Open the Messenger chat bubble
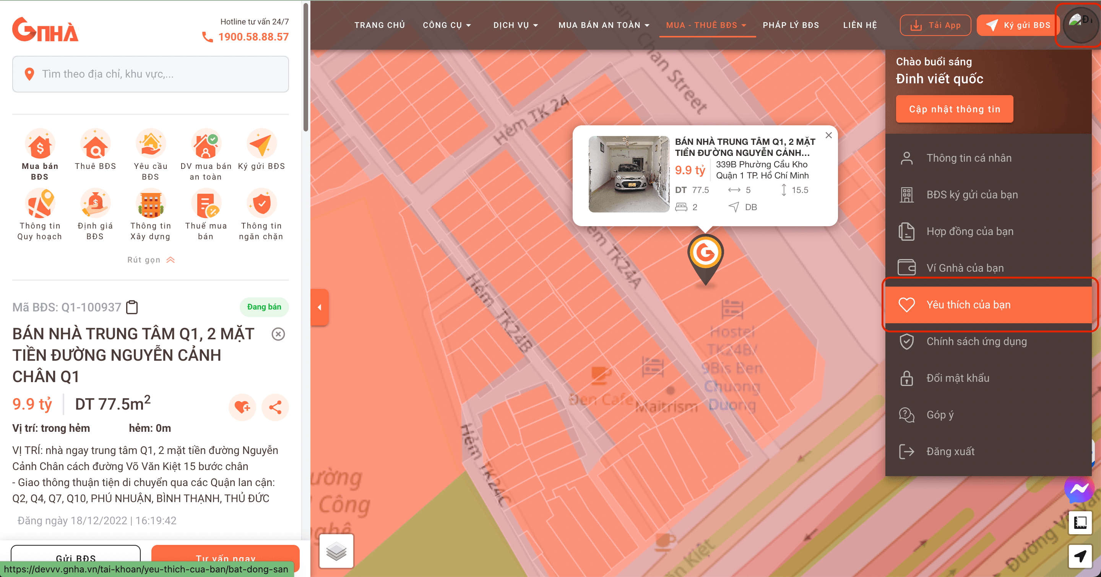Viewport: 1101px width, 577px height. point(1078,490)
